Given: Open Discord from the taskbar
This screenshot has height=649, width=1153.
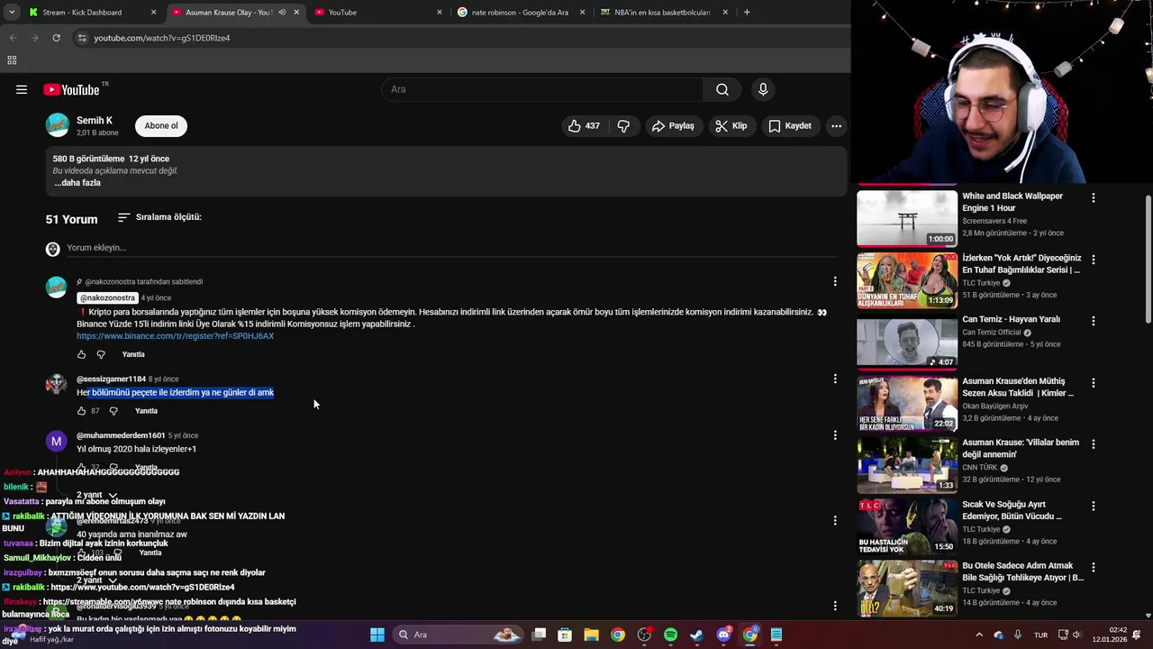Looking at the screenshot, I should click(x=723, y=635).
